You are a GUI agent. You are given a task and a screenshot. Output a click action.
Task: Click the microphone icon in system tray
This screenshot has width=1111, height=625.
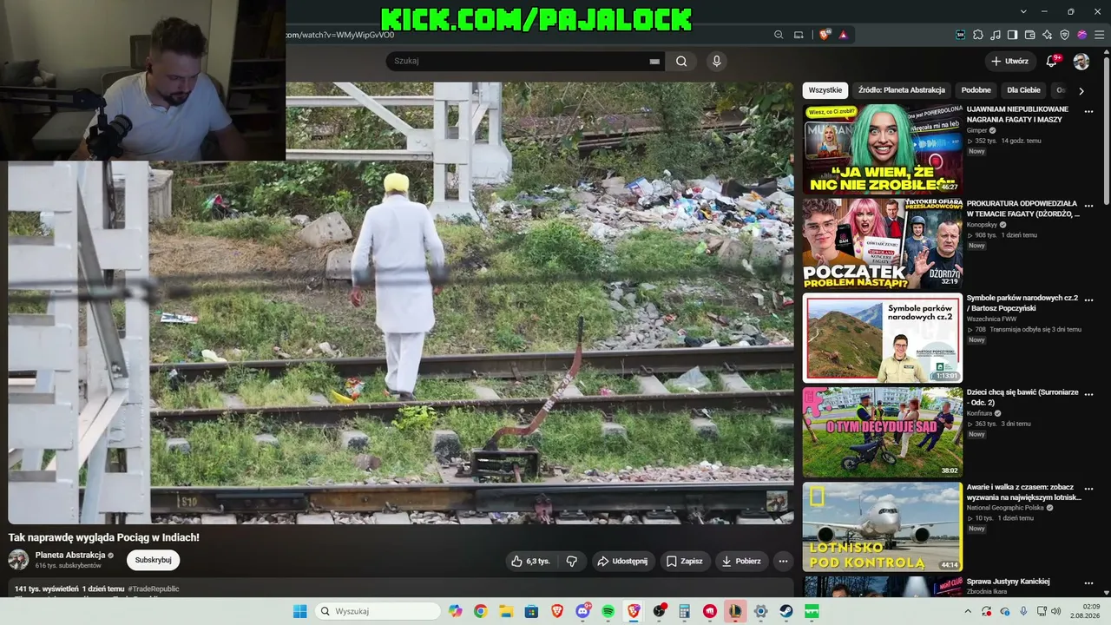(1023, 611)
